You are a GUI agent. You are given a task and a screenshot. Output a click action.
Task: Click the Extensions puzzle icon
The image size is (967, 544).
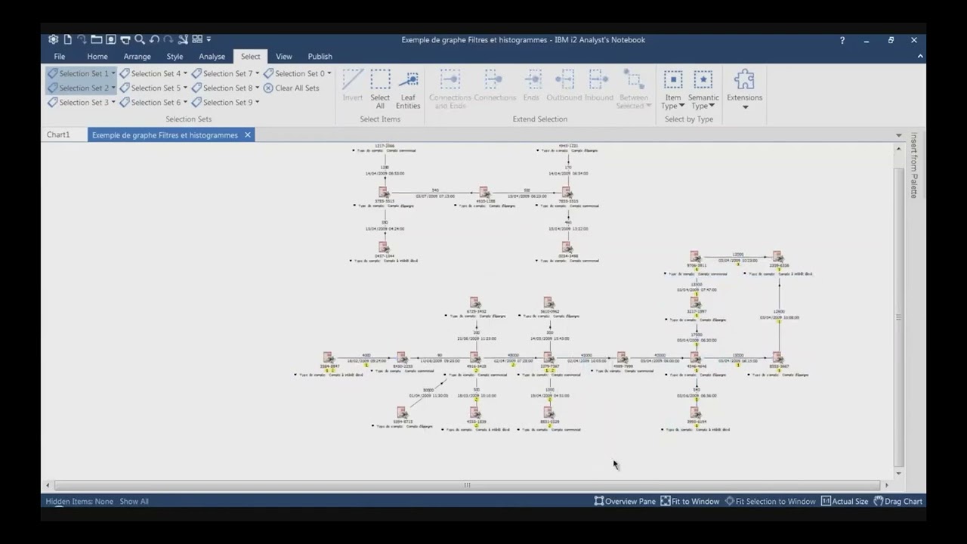tap(744, 79)
